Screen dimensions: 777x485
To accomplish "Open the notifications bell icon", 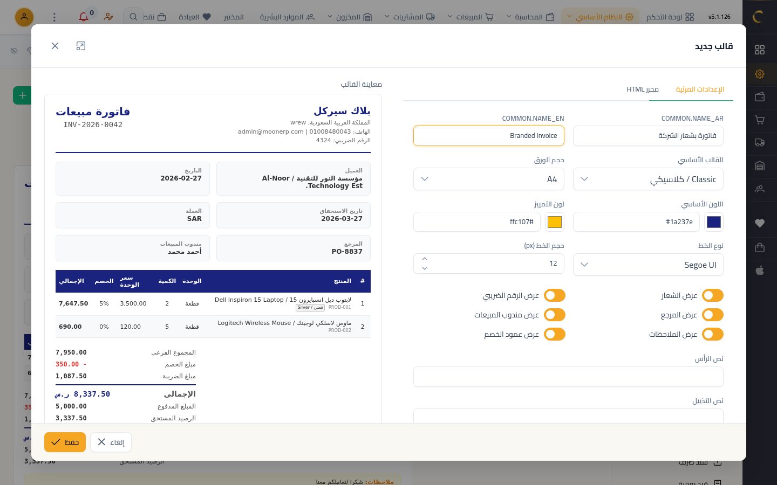I will click(x=84, y=17).
